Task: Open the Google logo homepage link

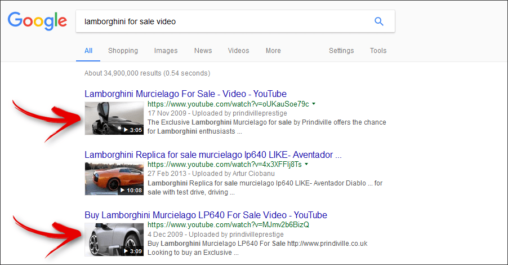Action: pos(37,21)
